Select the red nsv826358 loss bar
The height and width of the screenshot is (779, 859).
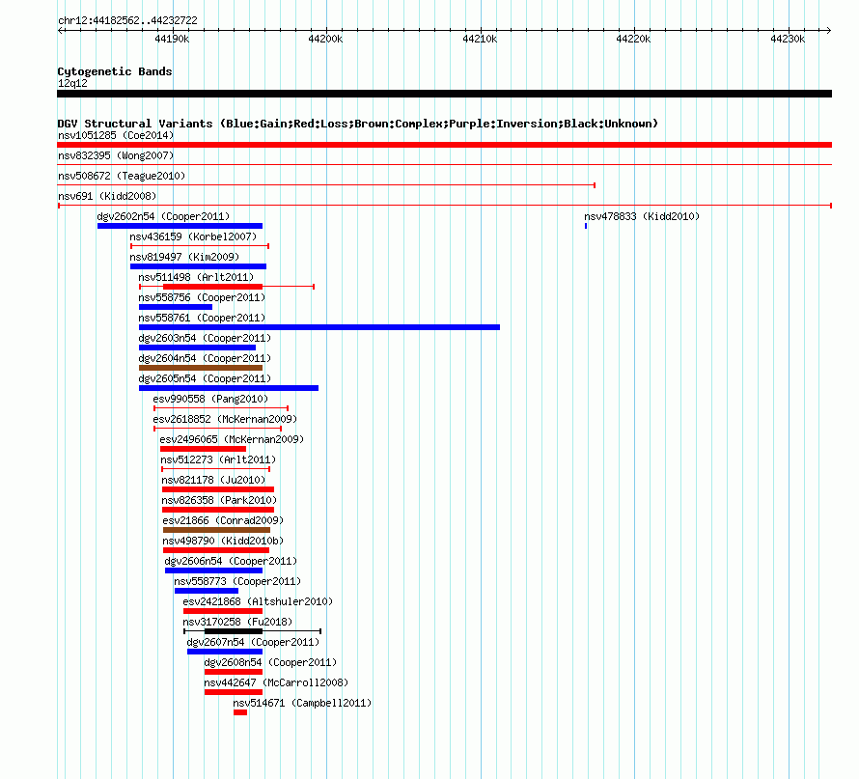tap(218, 510)
